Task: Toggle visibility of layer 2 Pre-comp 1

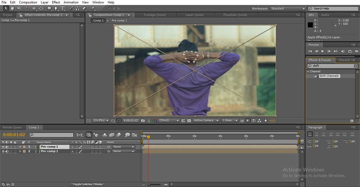Action: point(3,151)
